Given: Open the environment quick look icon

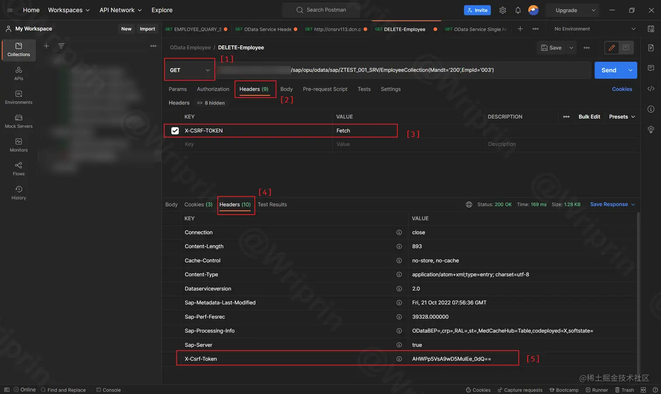Looking at the screenshot, I should [651, 29].
